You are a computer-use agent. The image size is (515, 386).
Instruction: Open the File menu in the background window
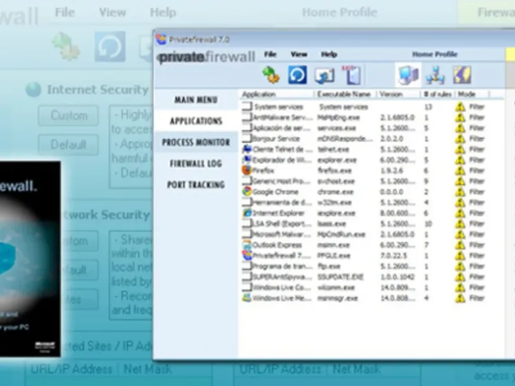65,12
